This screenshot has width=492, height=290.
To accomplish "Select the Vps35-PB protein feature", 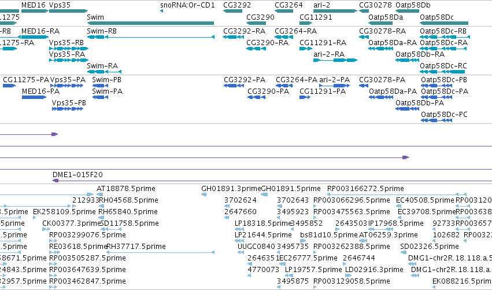I will point(68,109).
